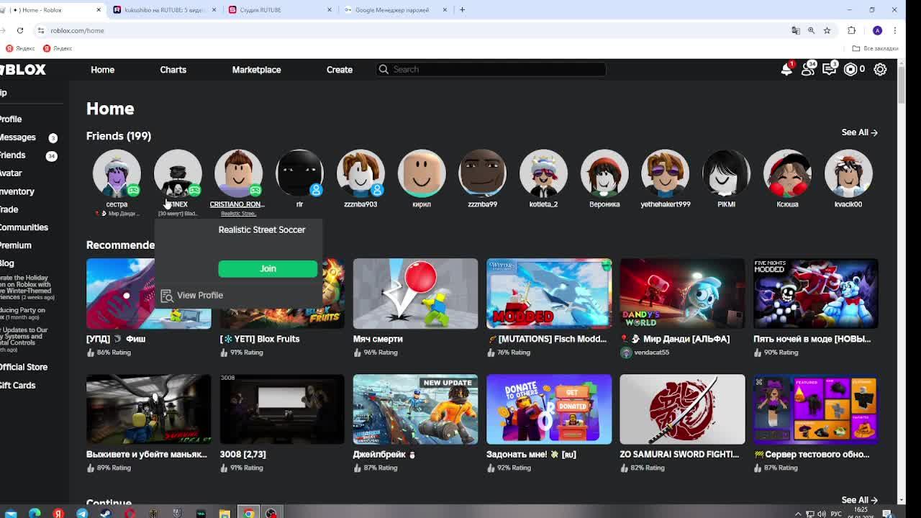Open friend кирил avatar
921x518 pixels.
[x=422, y=173]
